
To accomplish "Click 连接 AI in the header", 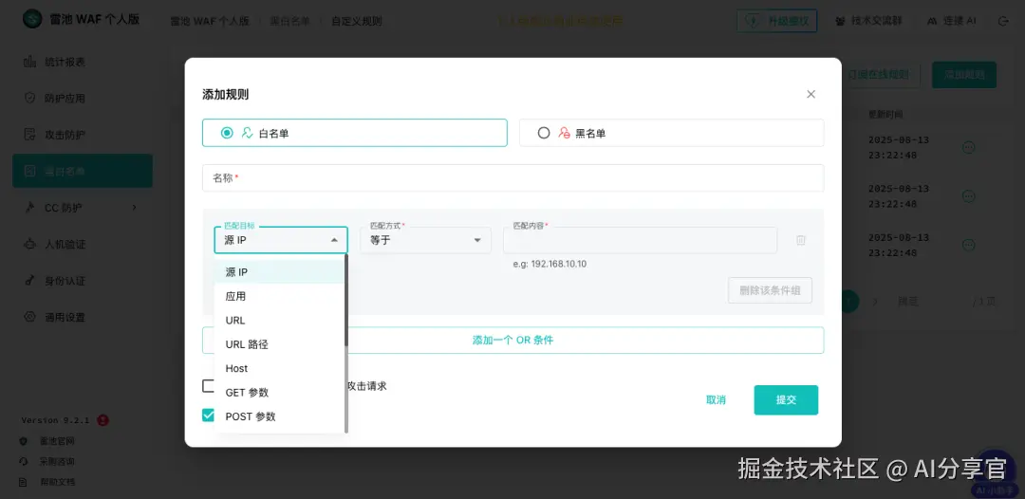I will (952, 21).
